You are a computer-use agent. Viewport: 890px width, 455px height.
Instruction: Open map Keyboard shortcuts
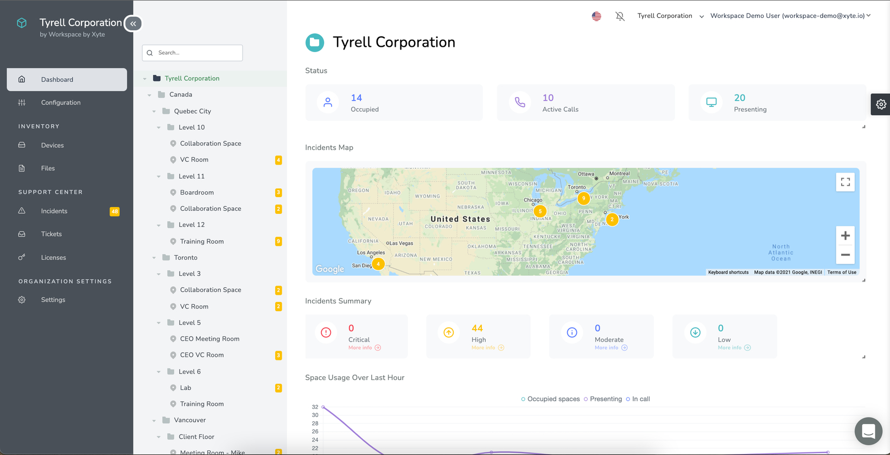tap(728, 272)
